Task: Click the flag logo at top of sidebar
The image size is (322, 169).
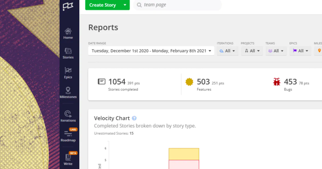Action: tap(68, 6)
